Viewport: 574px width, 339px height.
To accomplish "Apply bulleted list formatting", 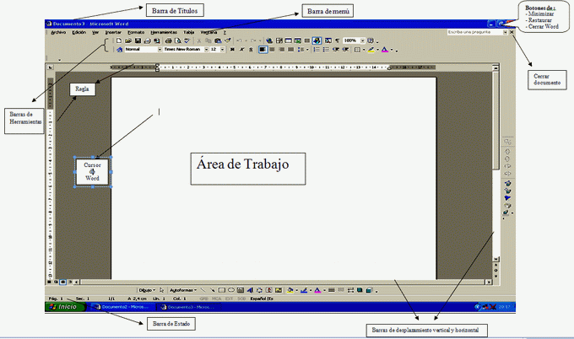I will click(x=326, y=50).
